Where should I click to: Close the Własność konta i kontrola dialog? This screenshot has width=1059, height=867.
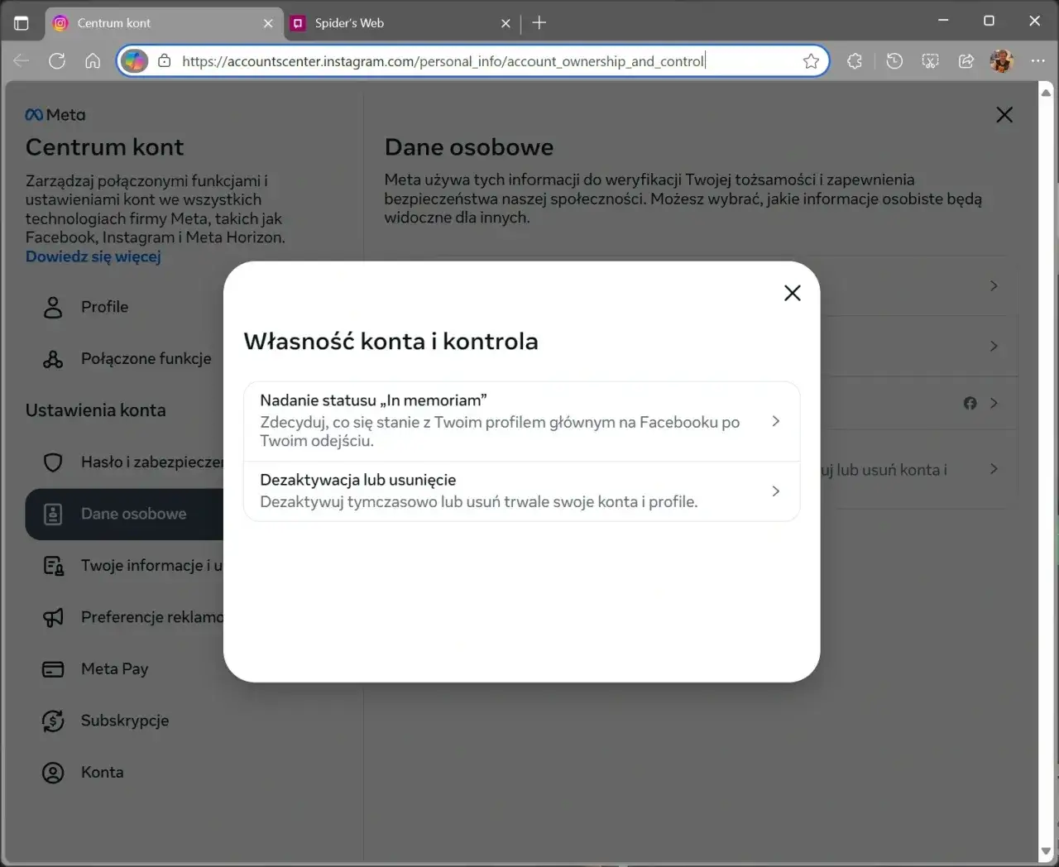[x=792, y=293]
